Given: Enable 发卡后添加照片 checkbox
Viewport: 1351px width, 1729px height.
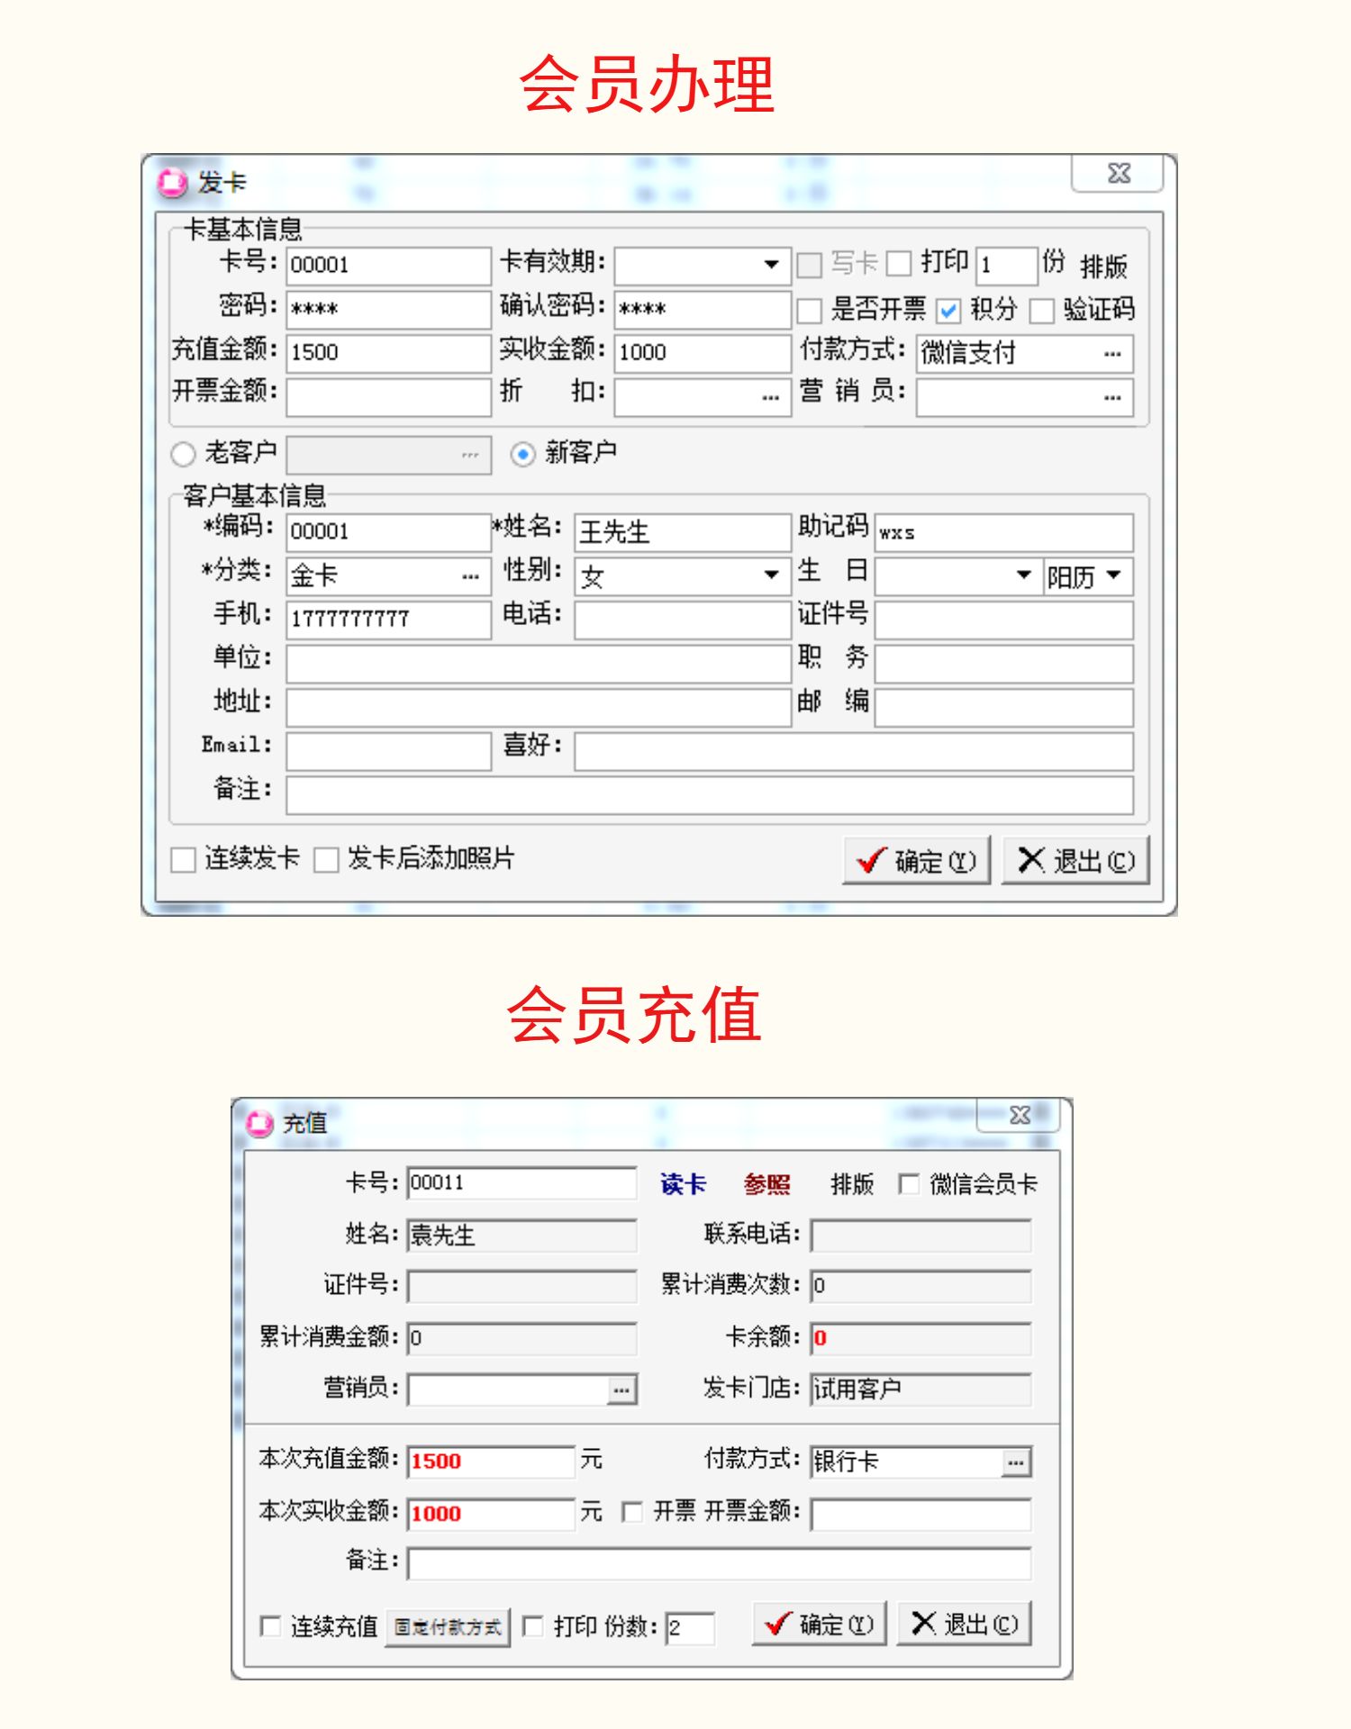Looking at the screenshot, I should pyautogui.click(x=326, y=860).
